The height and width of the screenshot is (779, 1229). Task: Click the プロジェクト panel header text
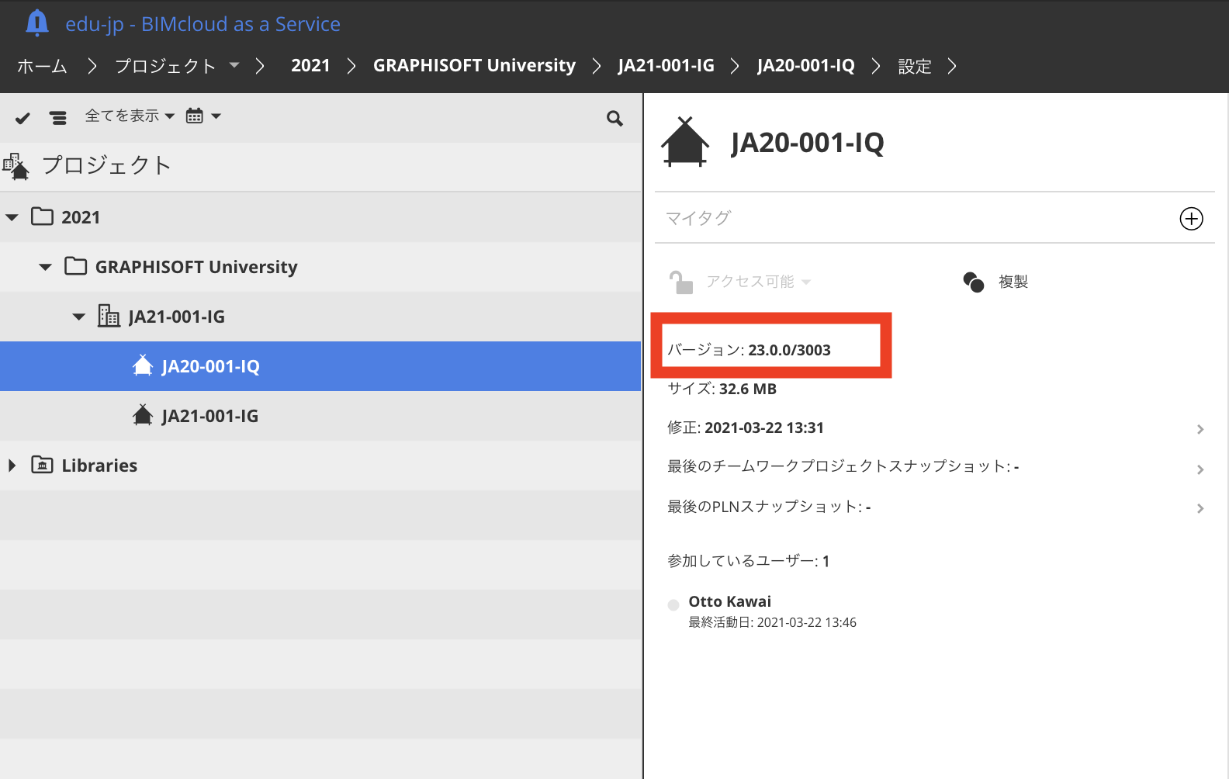106,165
